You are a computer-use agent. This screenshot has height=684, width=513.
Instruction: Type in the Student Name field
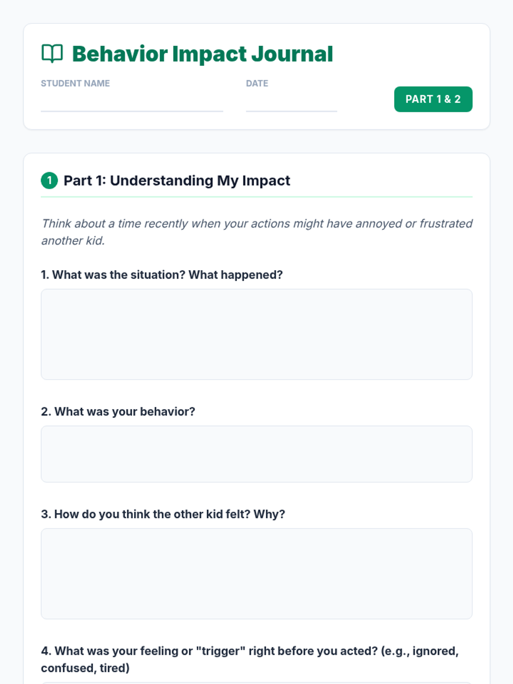point(132,103)
